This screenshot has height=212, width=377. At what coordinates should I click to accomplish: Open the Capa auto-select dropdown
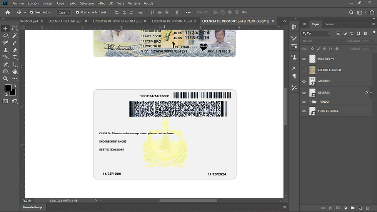point(64,12)
